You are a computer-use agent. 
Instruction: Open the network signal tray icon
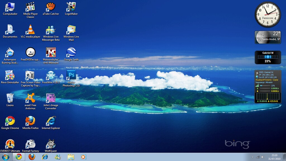[258, 157]
